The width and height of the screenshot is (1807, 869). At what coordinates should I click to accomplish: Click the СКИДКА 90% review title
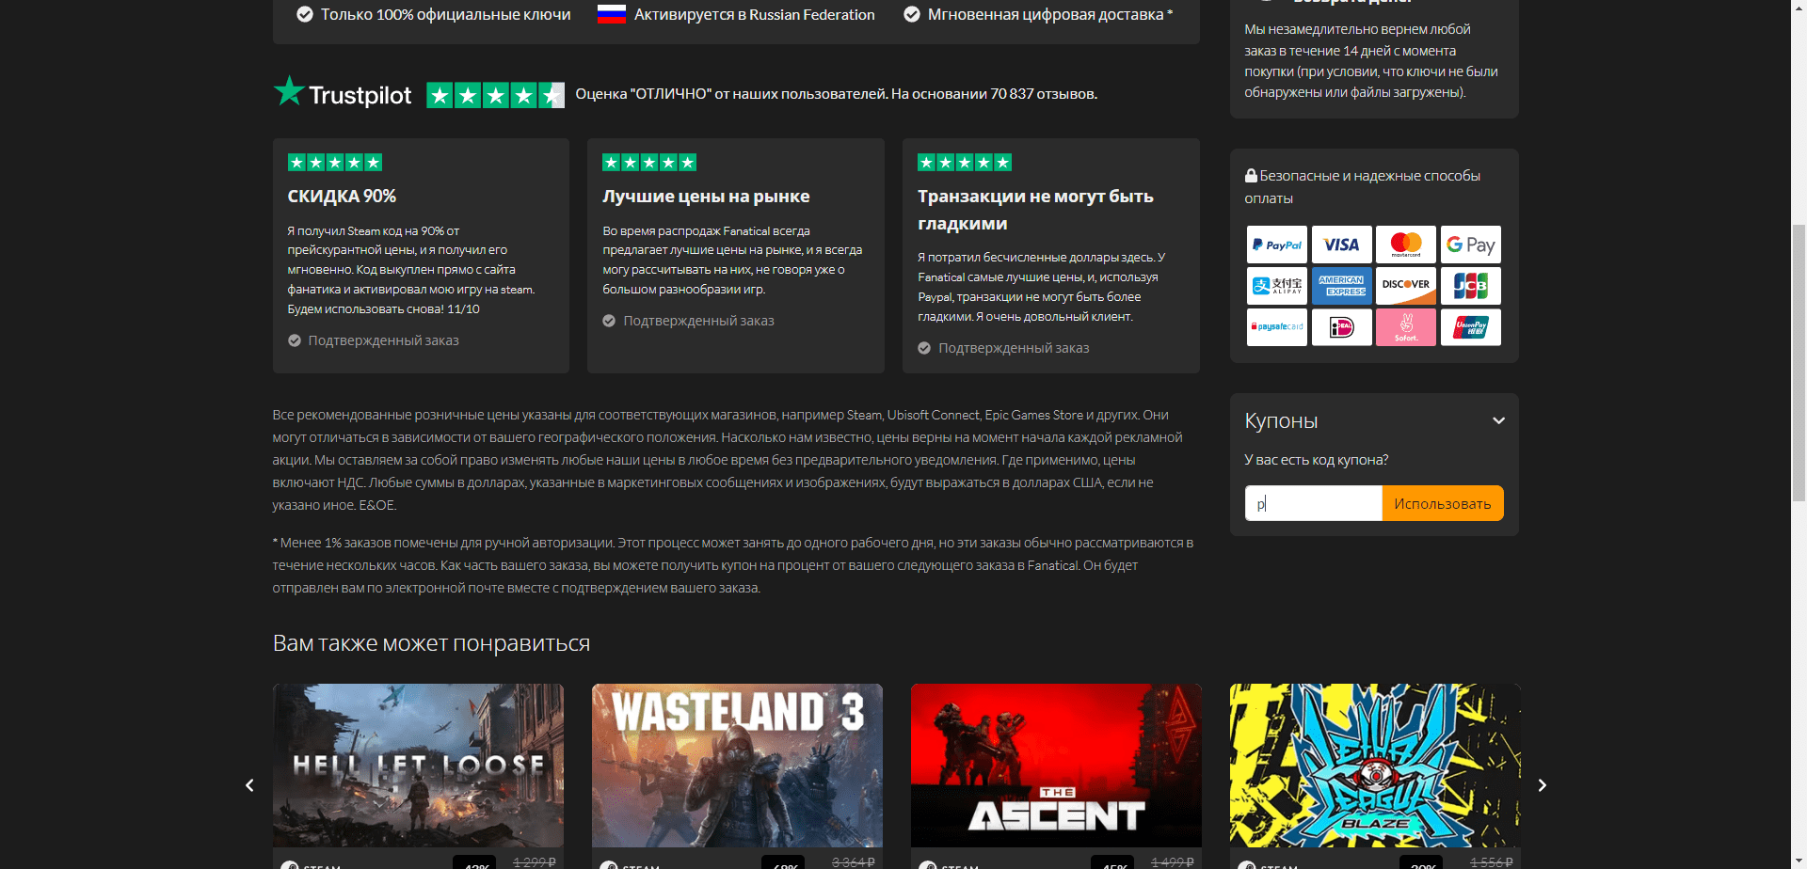pyautogui.click(x=342, y=197)
